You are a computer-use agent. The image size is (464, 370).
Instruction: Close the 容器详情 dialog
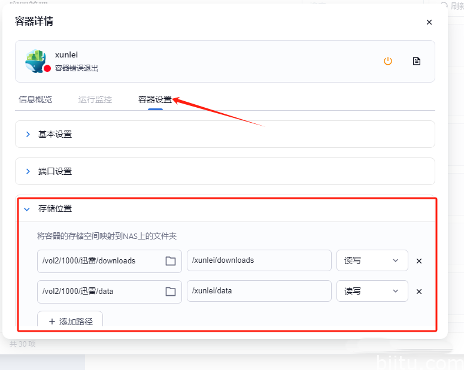click(429, 22)
